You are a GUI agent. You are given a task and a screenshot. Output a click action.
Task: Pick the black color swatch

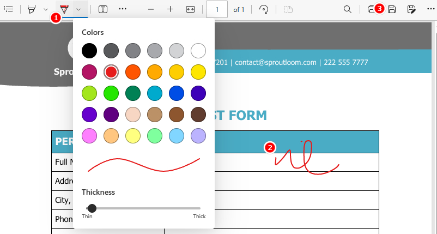point(89,51)
